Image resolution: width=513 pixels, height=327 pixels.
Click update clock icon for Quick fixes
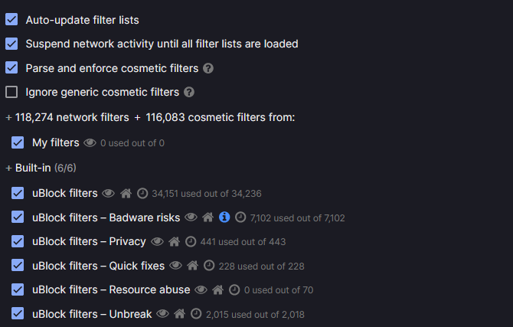[x=208, y=266]
